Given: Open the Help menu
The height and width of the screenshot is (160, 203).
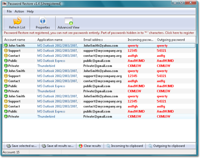Looking at the screenshot, I should point(30,12).
